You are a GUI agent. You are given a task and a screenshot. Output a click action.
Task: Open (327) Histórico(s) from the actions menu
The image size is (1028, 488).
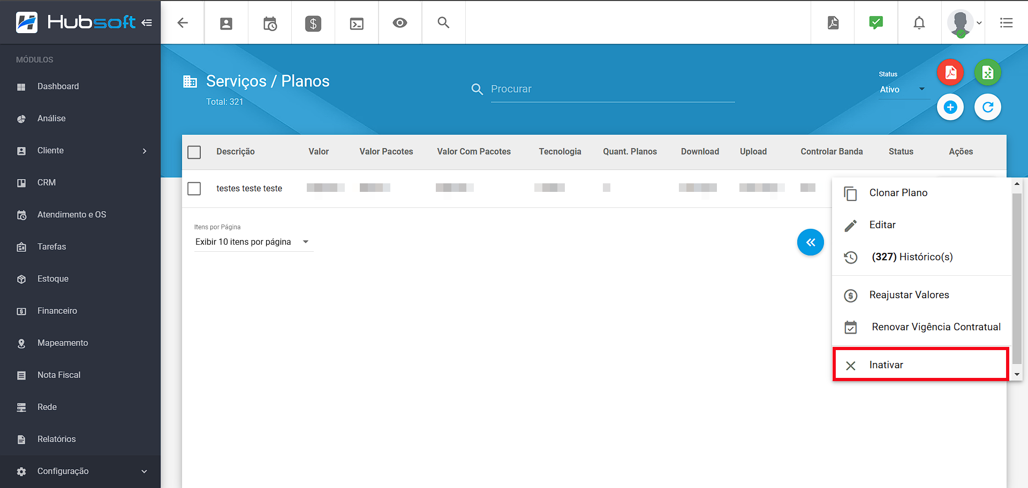coord(921,257)
